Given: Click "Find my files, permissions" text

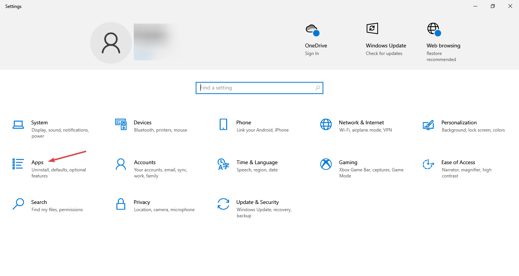Looking at the screenshot, I should click(57, 210).
